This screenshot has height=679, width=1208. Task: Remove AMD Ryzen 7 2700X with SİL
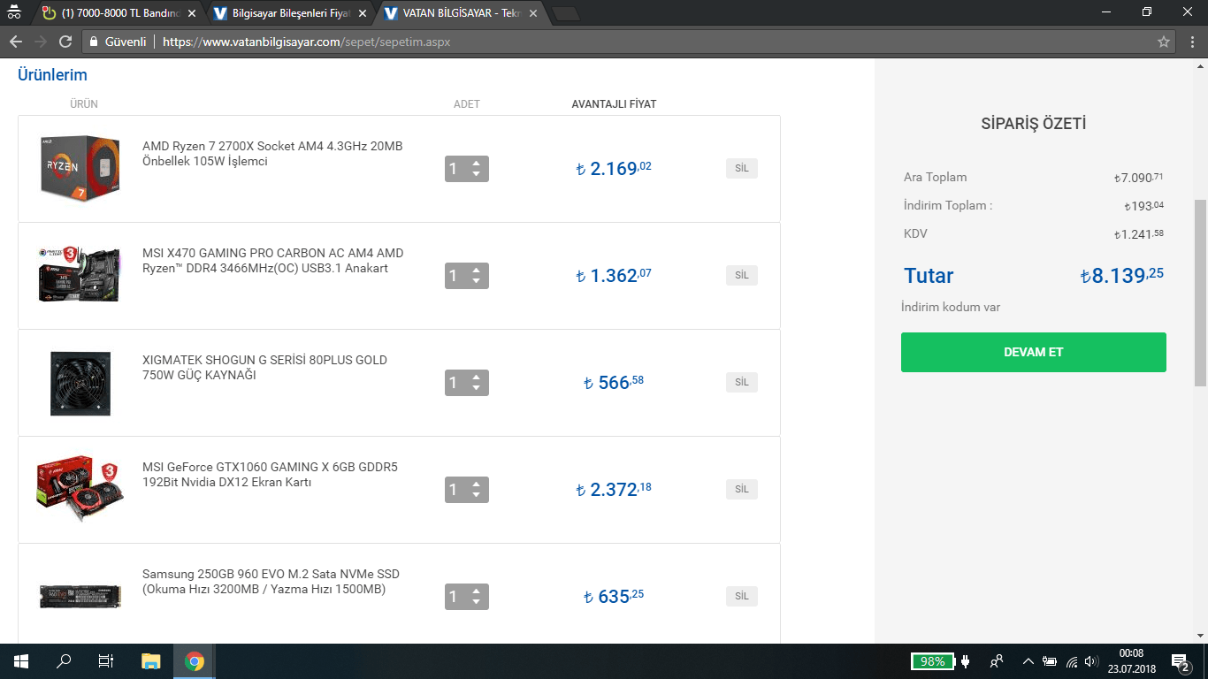click(742, 168)
